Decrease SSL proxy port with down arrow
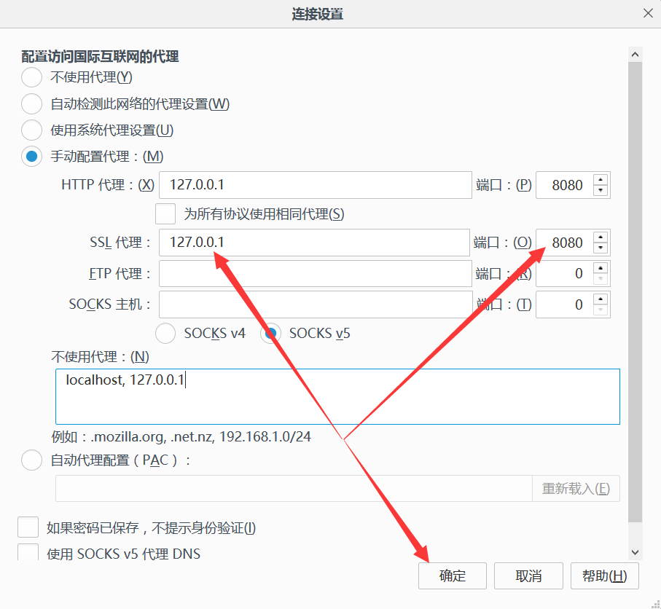The image size is (661, 609). 601,248
